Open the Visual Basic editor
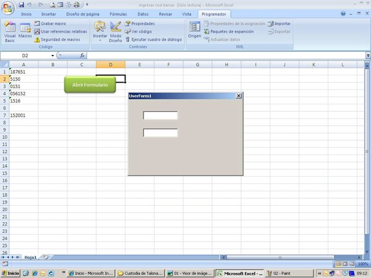 click(10, 31)
